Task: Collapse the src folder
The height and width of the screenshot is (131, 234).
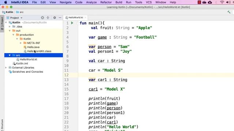Action: point(10,55)
